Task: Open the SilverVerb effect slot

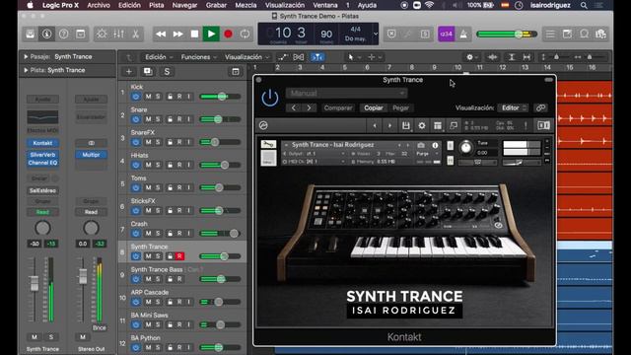Action: coord(42,155)
